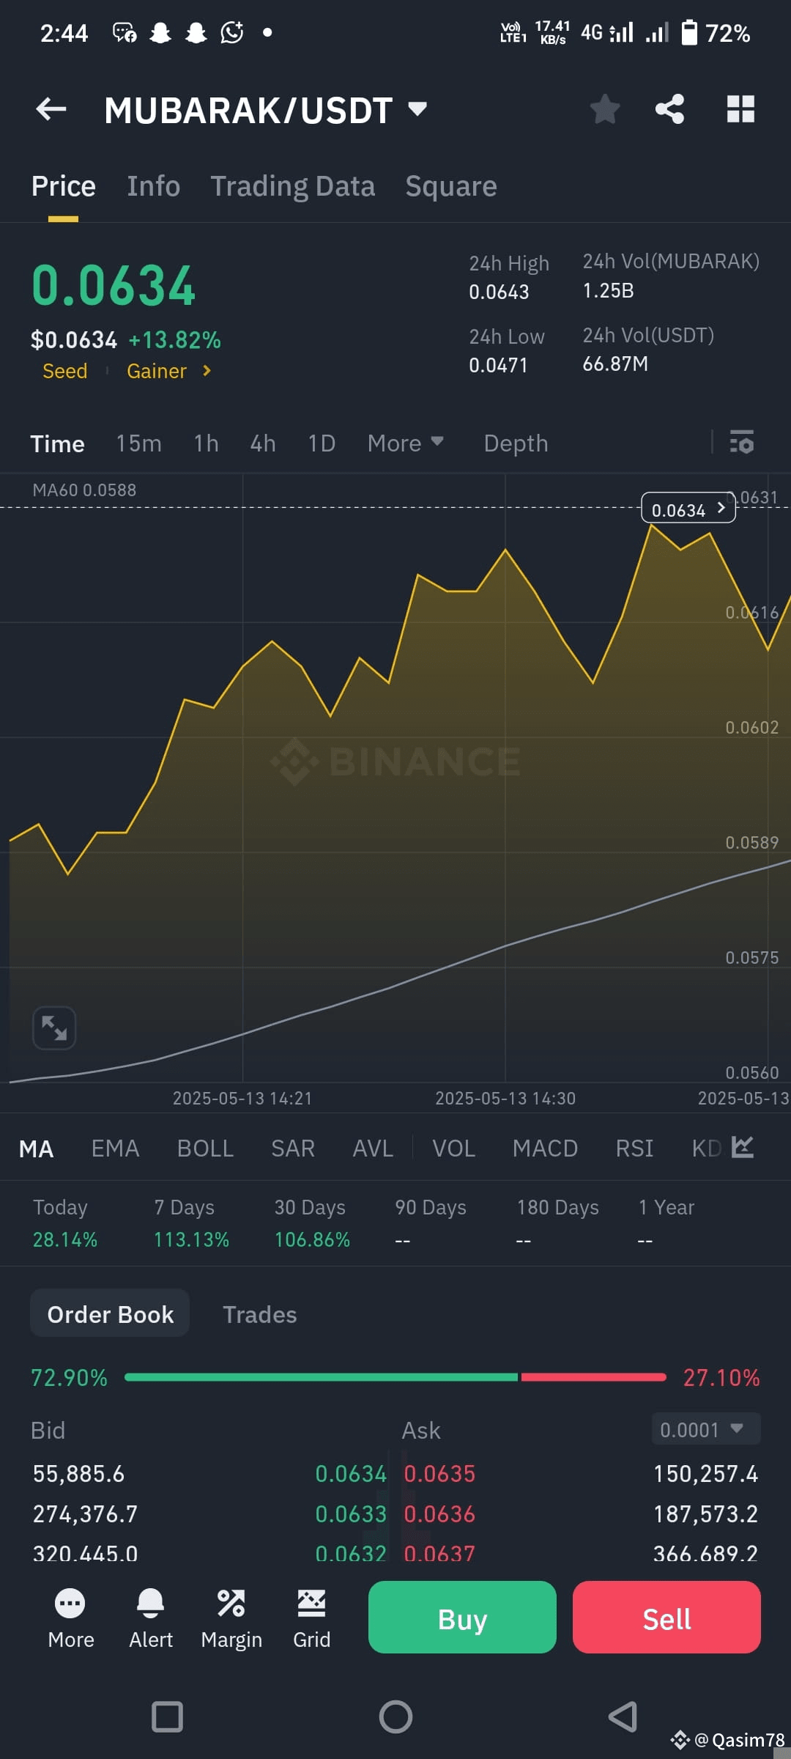Viewport: 791px width, 1759px height.
Task: Open chart settings icon beside Depth
Action: (742, 443)
